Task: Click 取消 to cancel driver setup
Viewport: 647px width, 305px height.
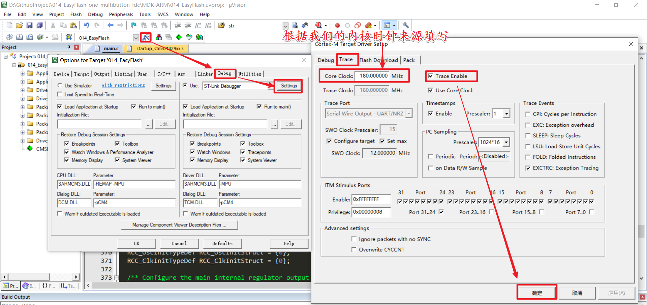Action: point(577,293)
